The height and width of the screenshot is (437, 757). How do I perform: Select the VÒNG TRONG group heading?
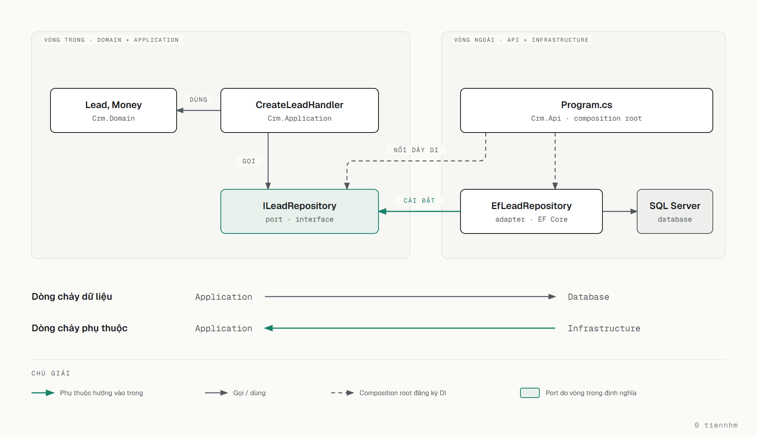111,40
